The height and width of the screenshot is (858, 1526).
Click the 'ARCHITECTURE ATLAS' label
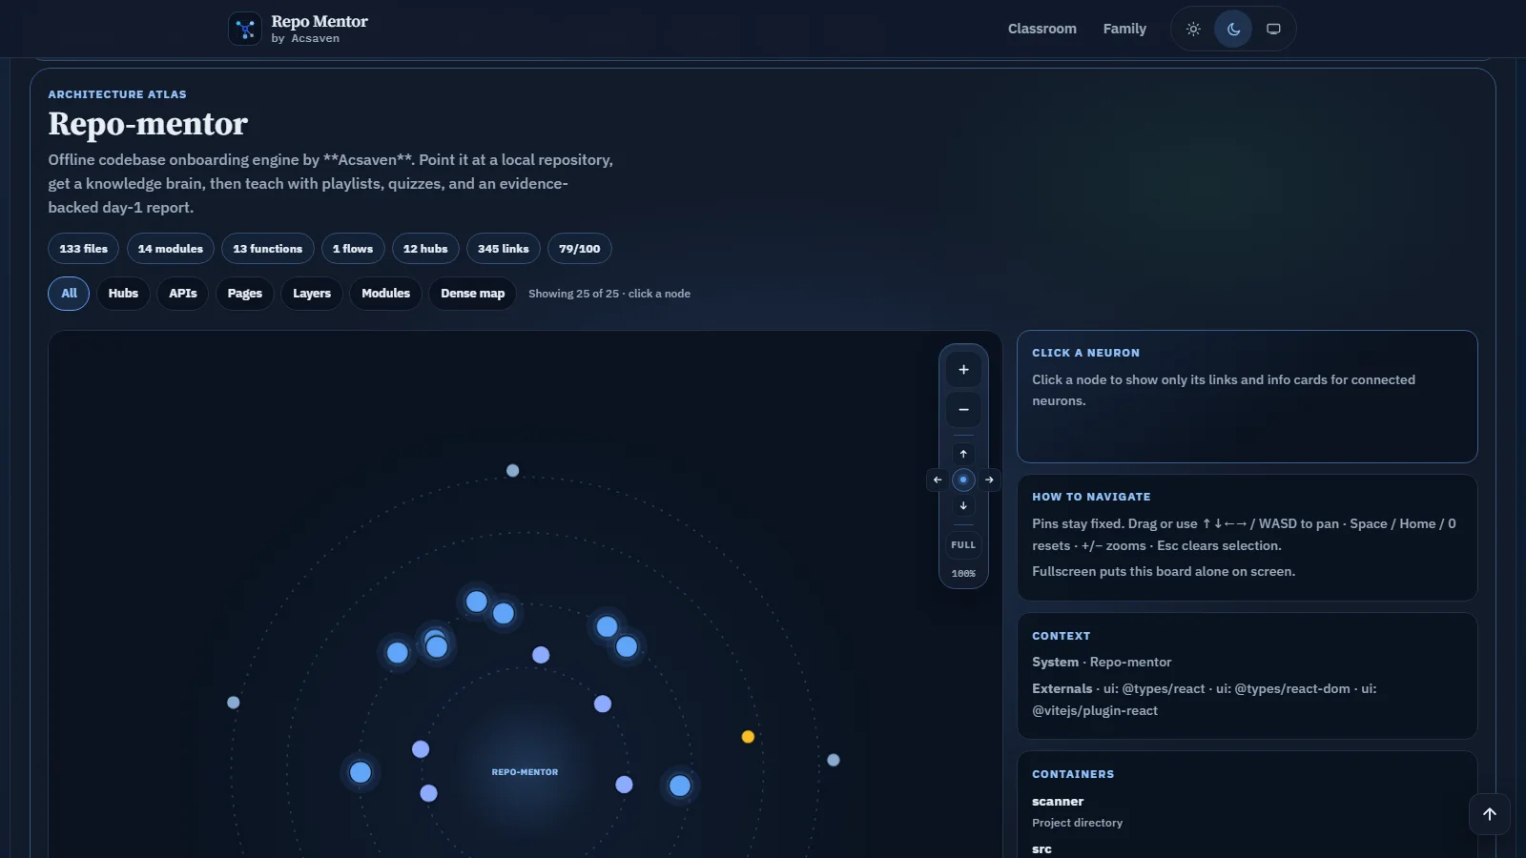tap(117, 94)
